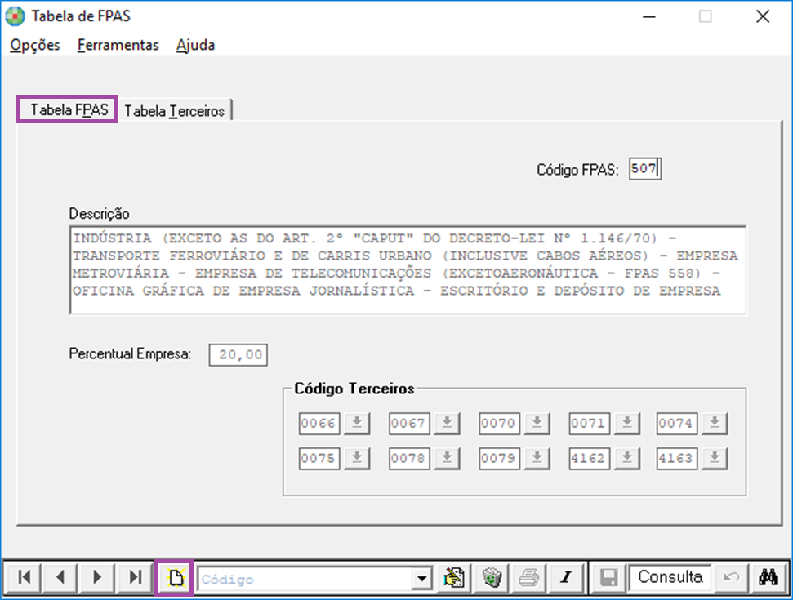793x600 pixels.
Task: Click the Descrição label
Action: [99, 214]
